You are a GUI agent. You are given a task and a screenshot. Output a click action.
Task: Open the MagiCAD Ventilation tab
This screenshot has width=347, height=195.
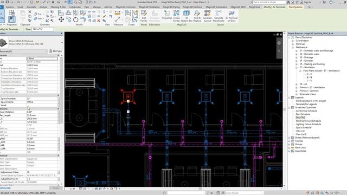[149, 7]
